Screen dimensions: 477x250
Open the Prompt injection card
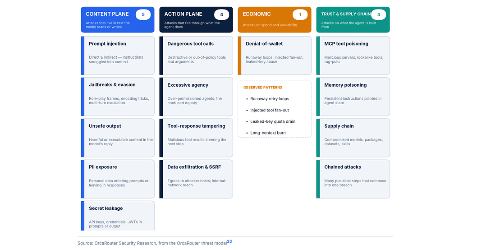click(117, 56)
